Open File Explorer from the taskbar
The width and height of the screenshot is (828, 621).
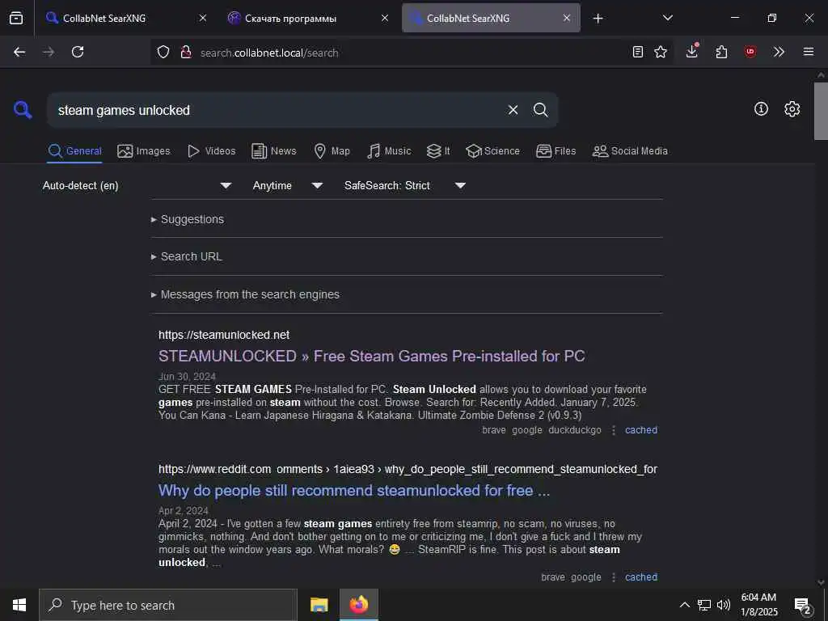click(x=319, y=605)
